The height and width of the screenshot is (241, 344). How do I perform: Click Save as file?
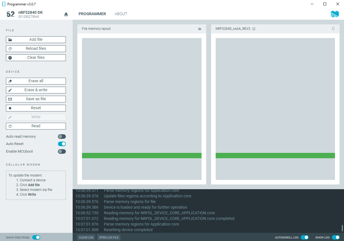(x=36, y=99)
